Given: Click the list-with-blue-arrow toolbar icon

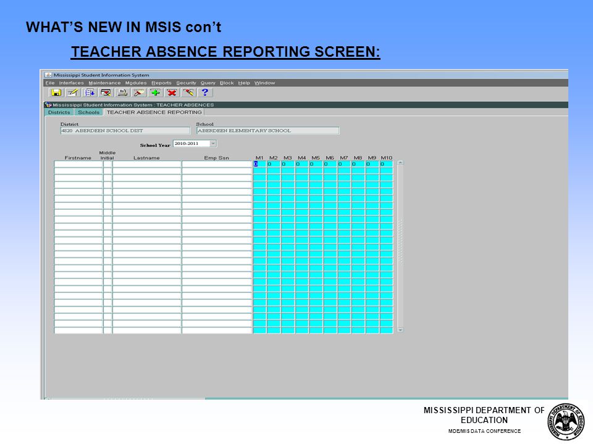Looking at the screenshot, I should point(90,92).
